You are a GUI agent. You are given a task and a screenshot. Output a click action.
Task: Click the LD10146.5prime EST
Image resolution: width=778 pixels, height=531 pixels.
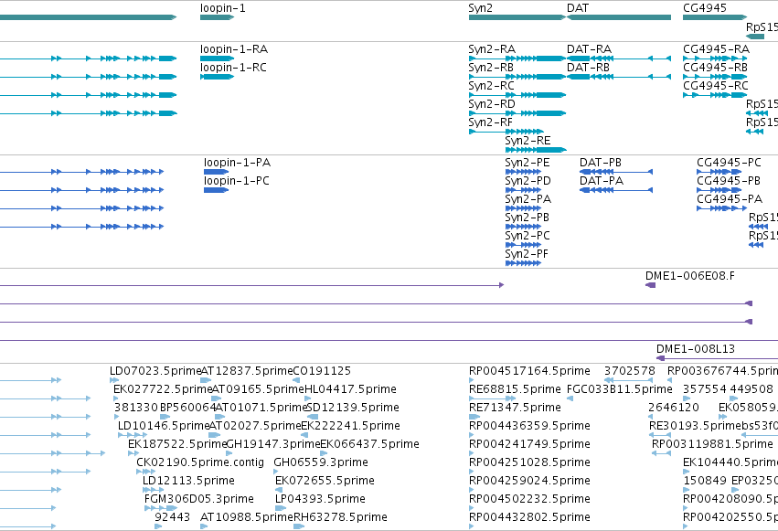coord(133,435)
